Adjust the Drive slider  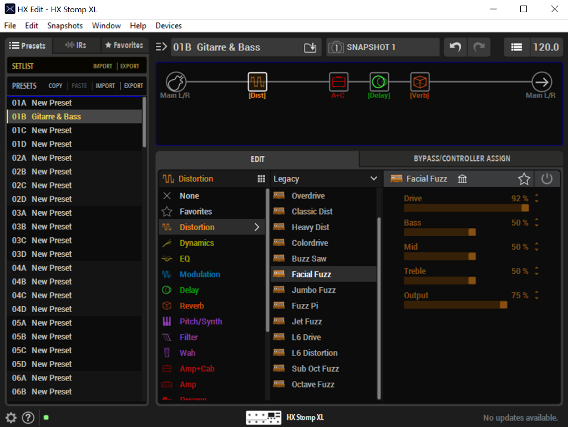(466, 208)
